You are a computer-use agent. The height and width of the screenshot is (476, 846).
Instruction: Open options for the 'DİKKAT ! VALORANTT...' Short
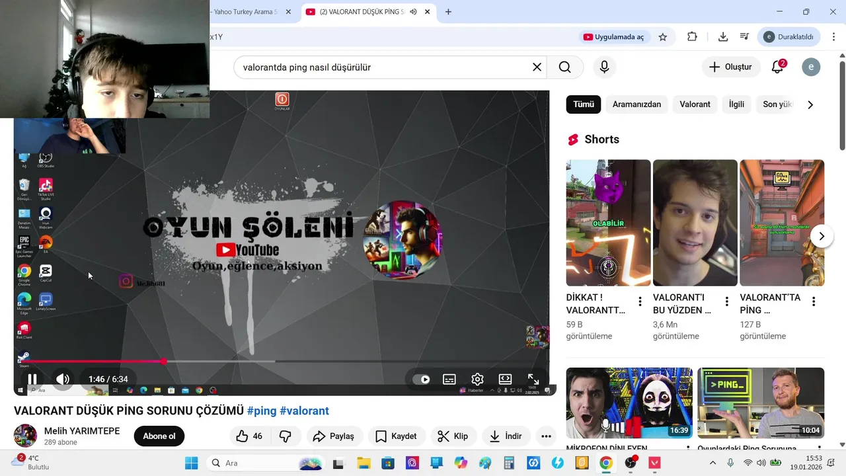640,301
